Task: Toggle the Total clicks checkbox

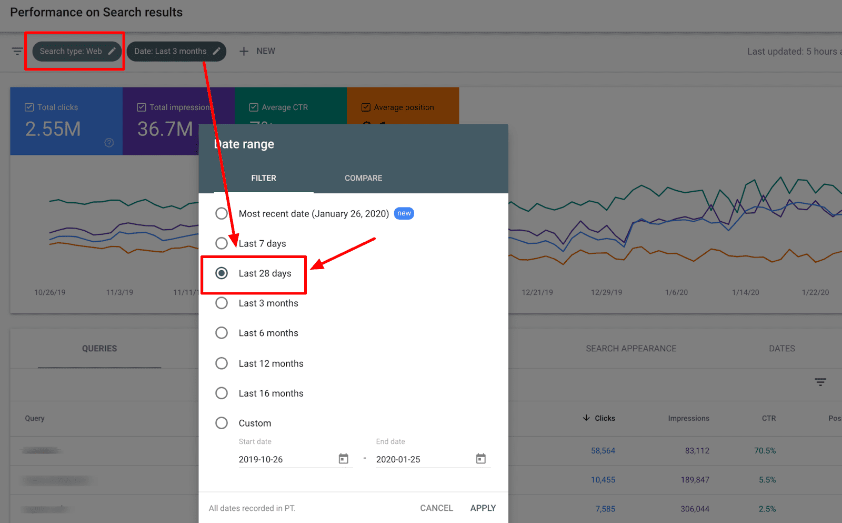Action: pos(29,107)
